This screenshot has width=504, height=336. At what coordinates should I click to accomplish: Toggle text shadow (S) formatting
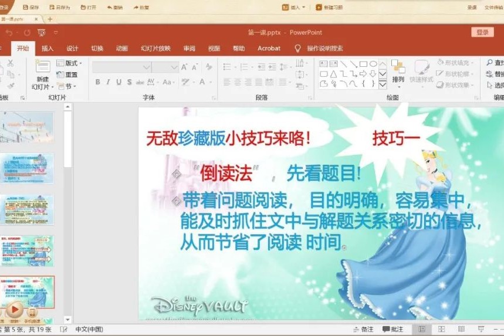[x=129, y=82]
